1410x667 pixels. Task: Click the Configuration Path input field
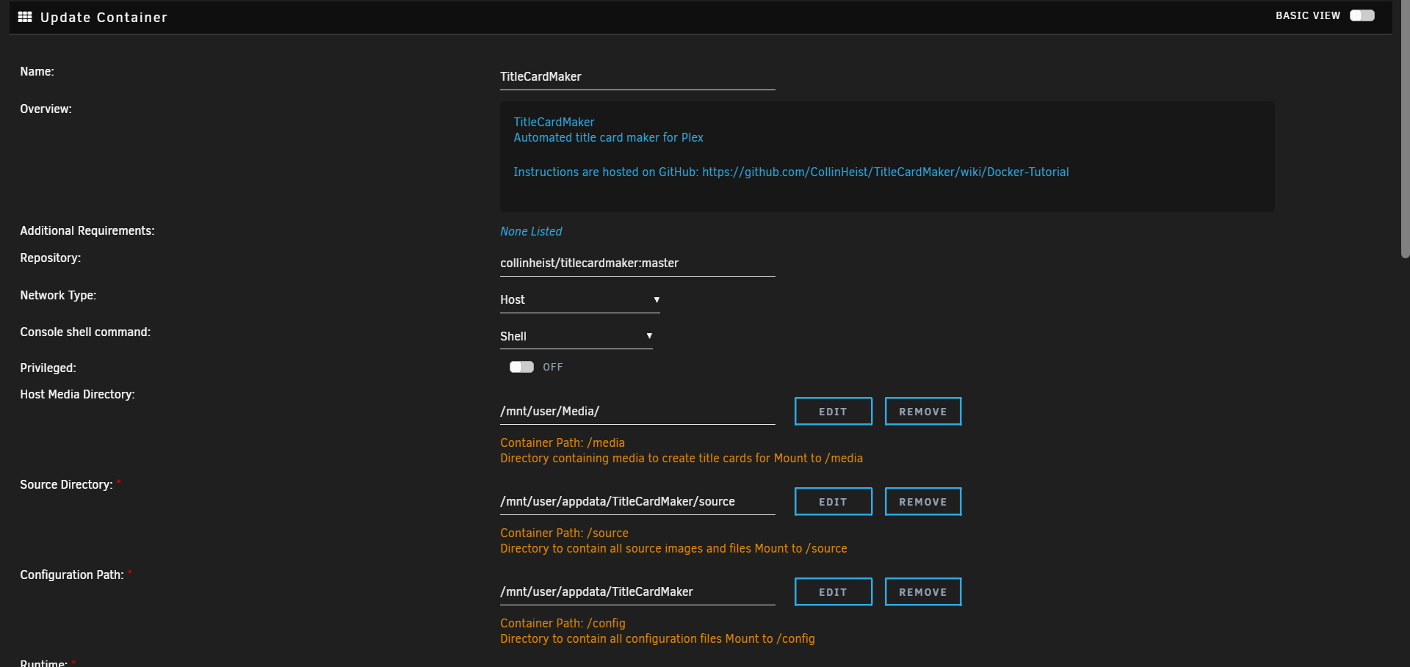637,591
